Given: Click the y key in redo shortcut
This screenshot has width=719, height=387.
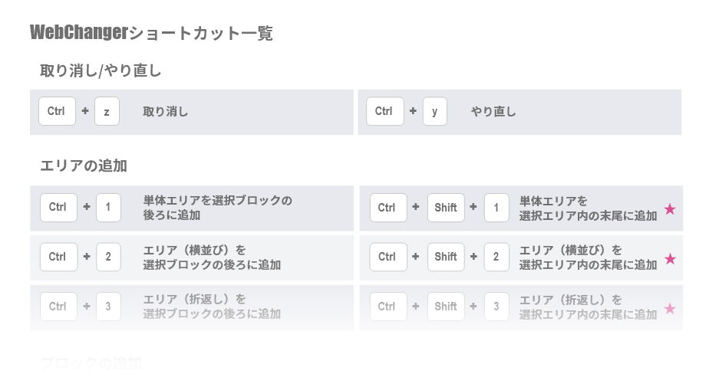Looking at the screenshot, I should point(435,111).
